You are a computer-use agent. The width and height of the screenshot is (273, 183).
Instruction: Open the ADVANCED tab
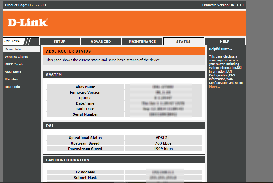click(x=101, y=42)
